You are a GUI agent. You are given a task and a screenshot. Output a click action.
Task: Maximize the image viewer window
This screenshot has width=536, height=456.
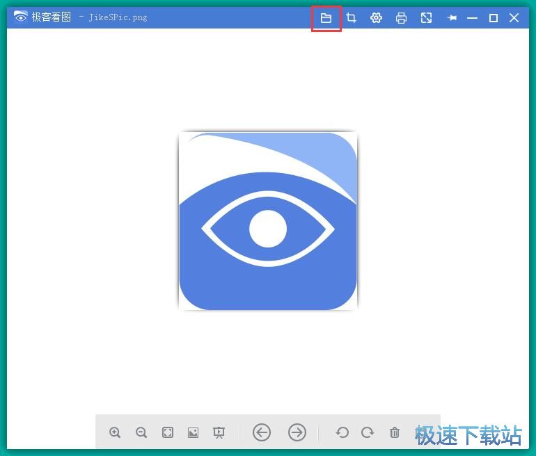493,18
